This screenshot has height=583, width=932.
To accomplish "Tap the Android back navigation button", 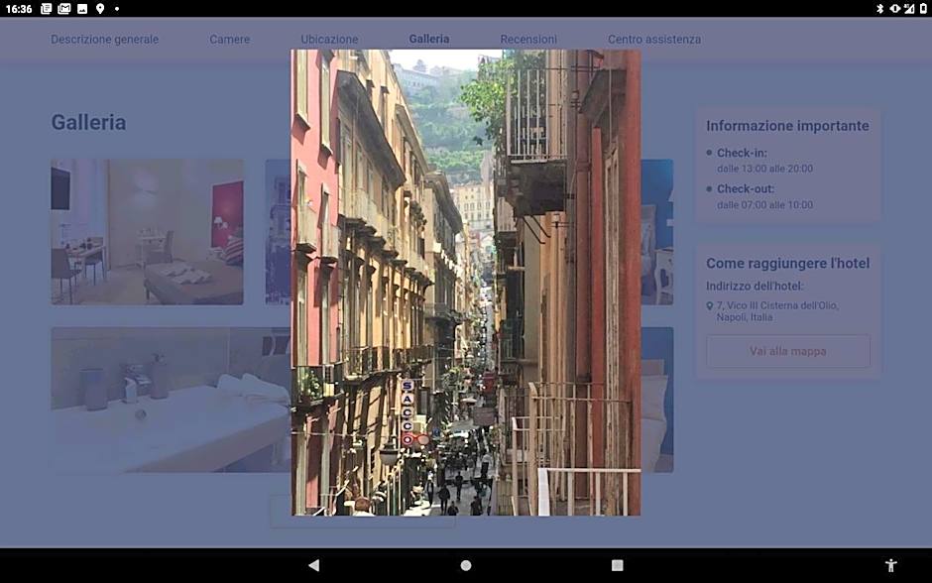I will click(x=313, y=565).
